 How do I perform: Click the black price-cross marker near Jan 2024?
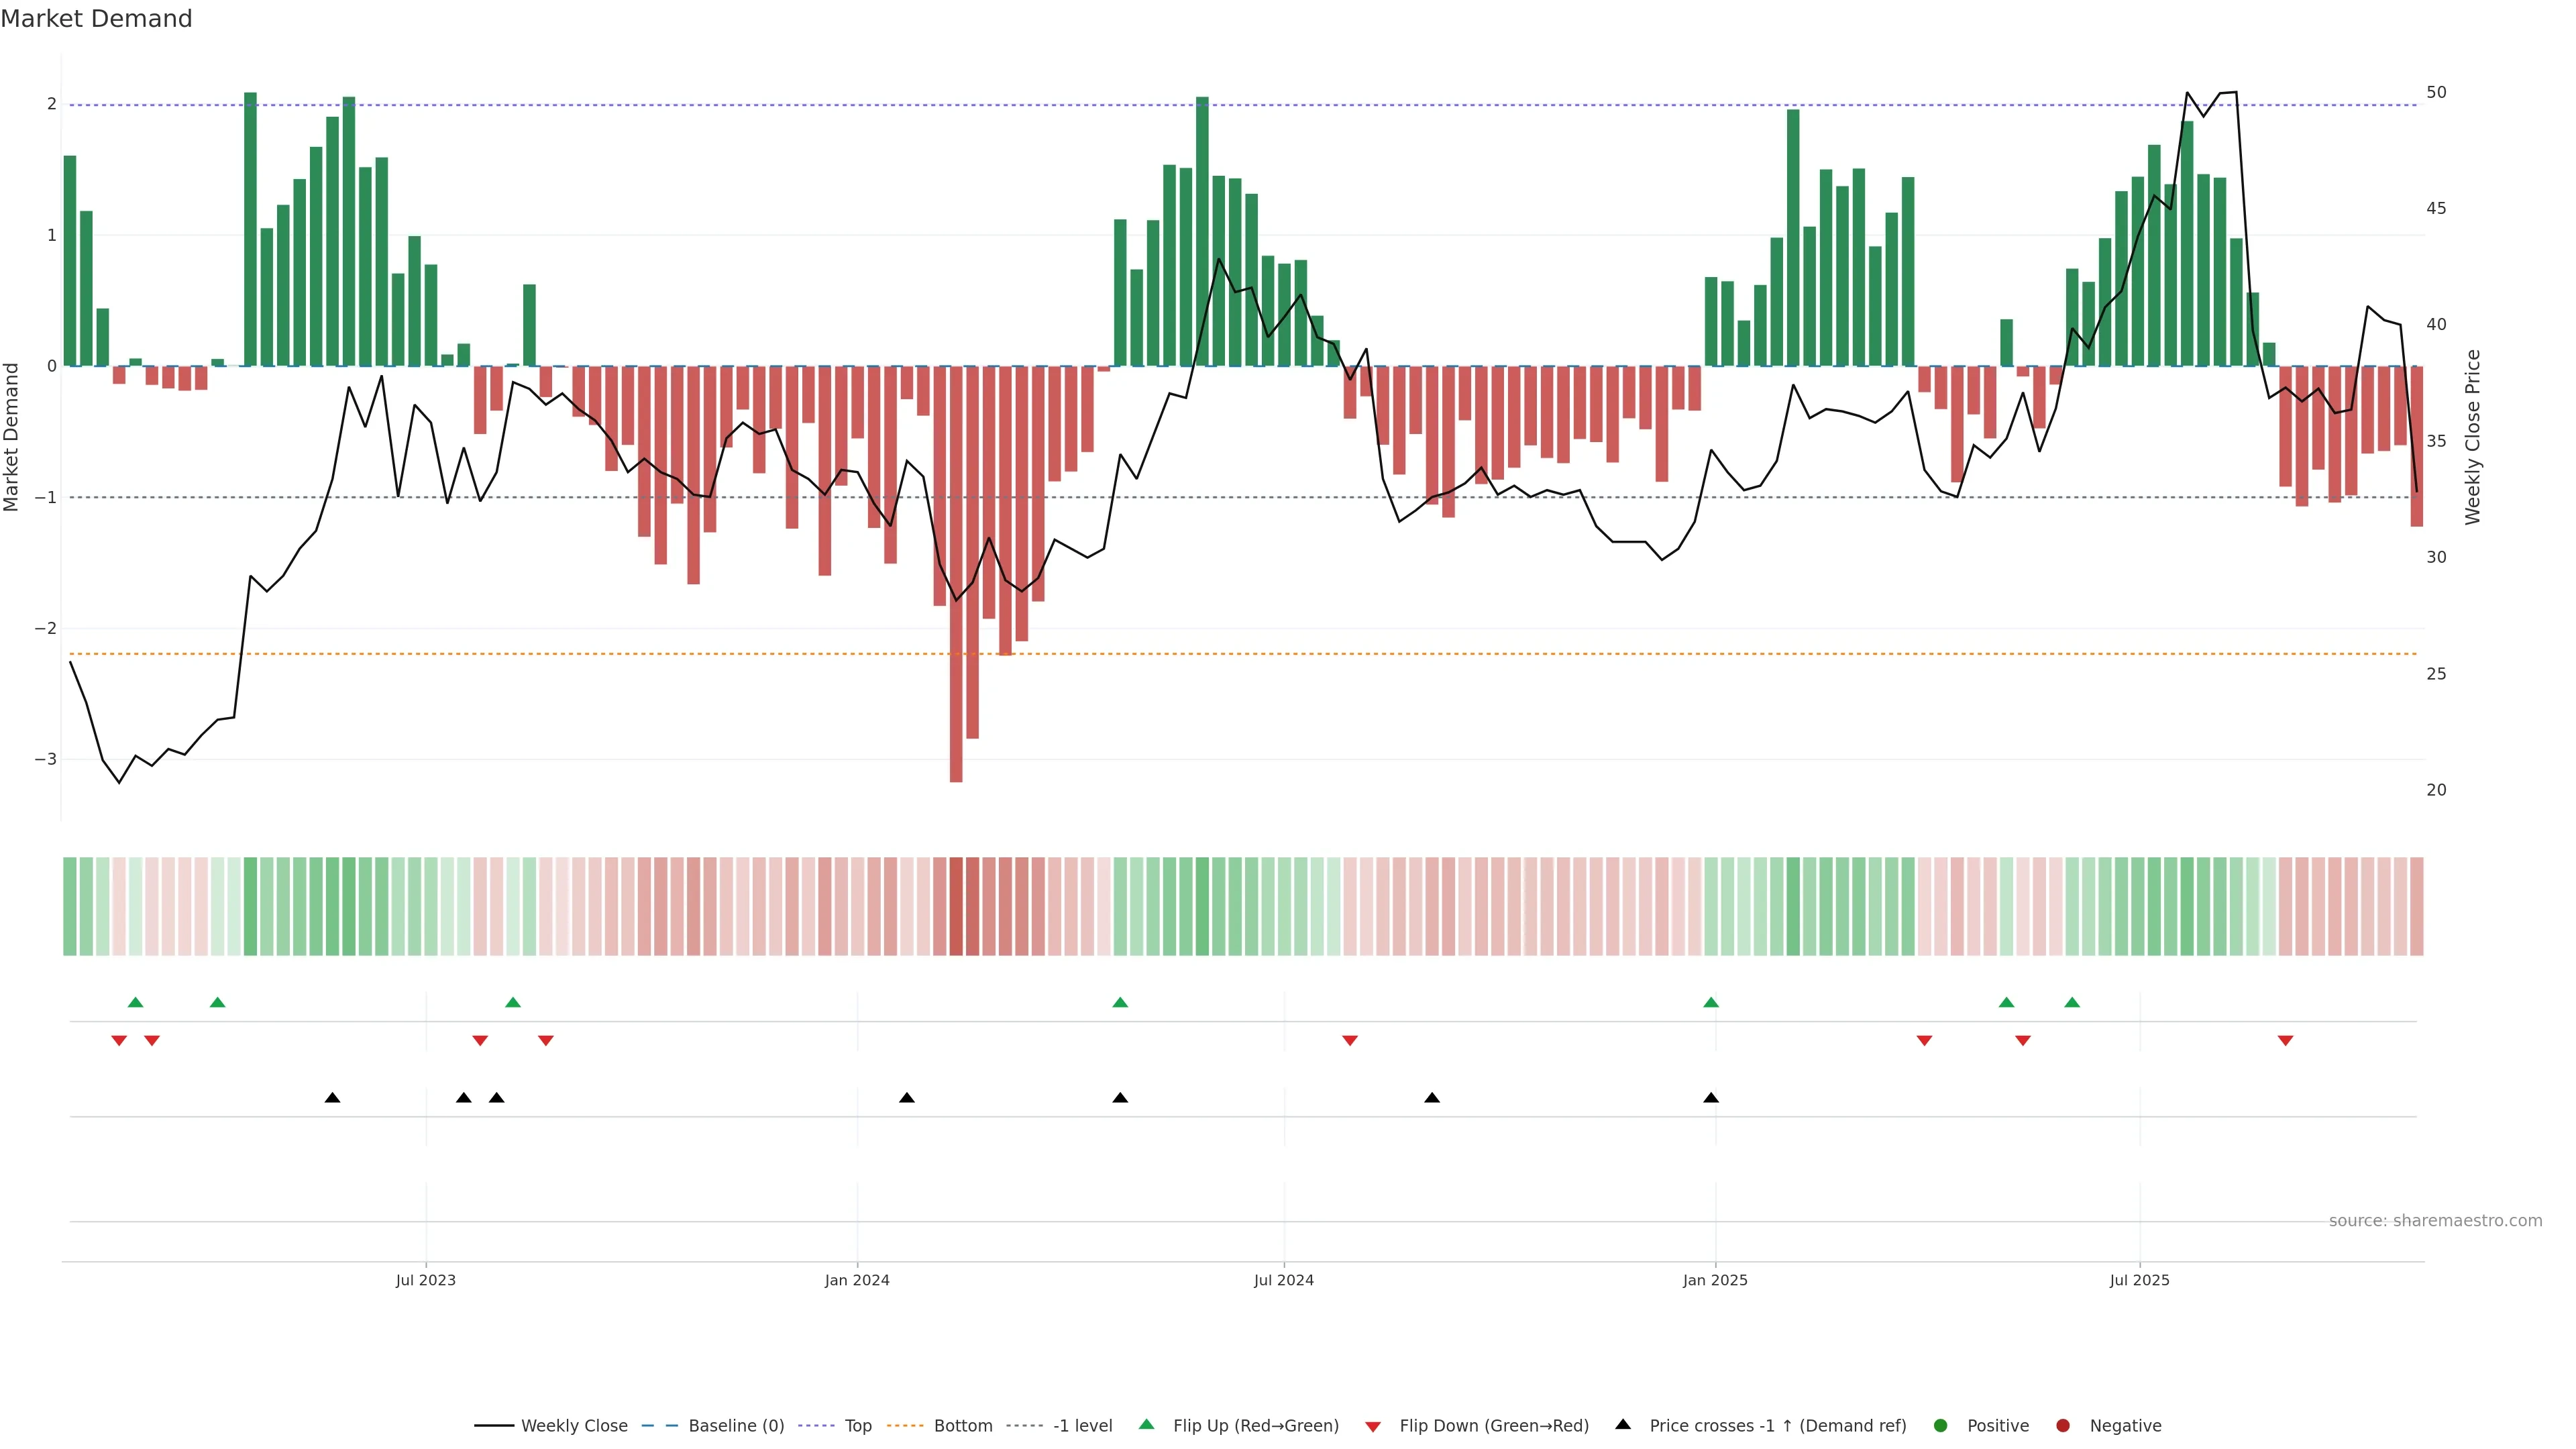[x=906, y=1098]
